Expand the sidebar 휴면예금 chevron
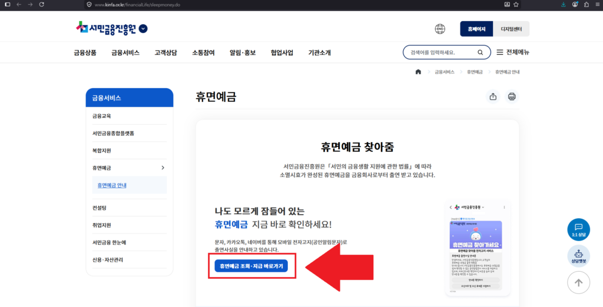The height and width of the screenshot is (307, 603). click(163, 168)
